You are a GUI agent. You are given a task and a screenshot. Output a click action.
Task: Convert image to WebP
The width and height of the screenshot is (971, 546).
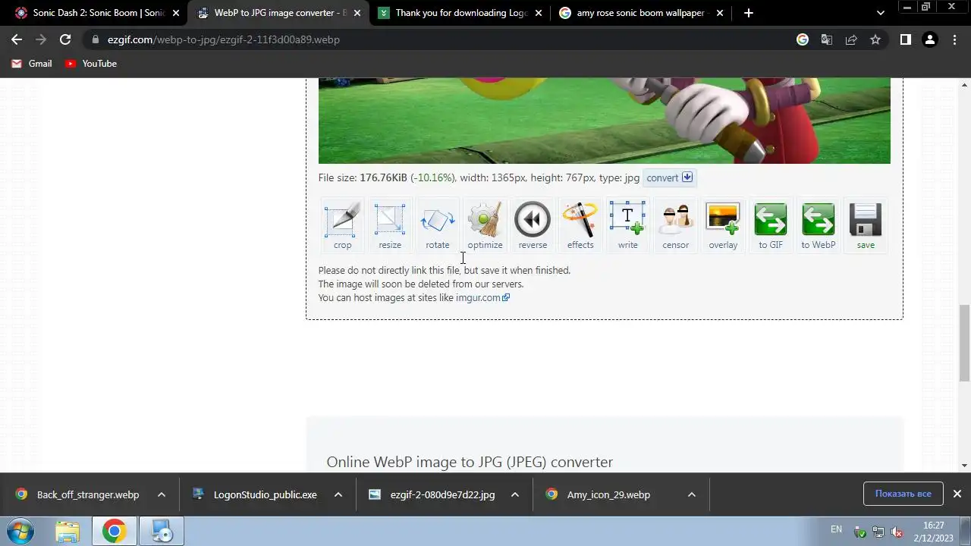point(818,225)
